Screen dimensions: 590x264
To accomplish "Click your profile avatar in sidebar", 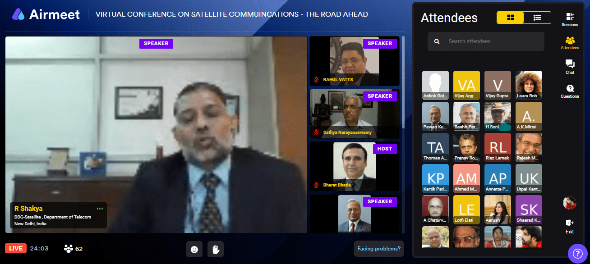I will click(570, 203).
